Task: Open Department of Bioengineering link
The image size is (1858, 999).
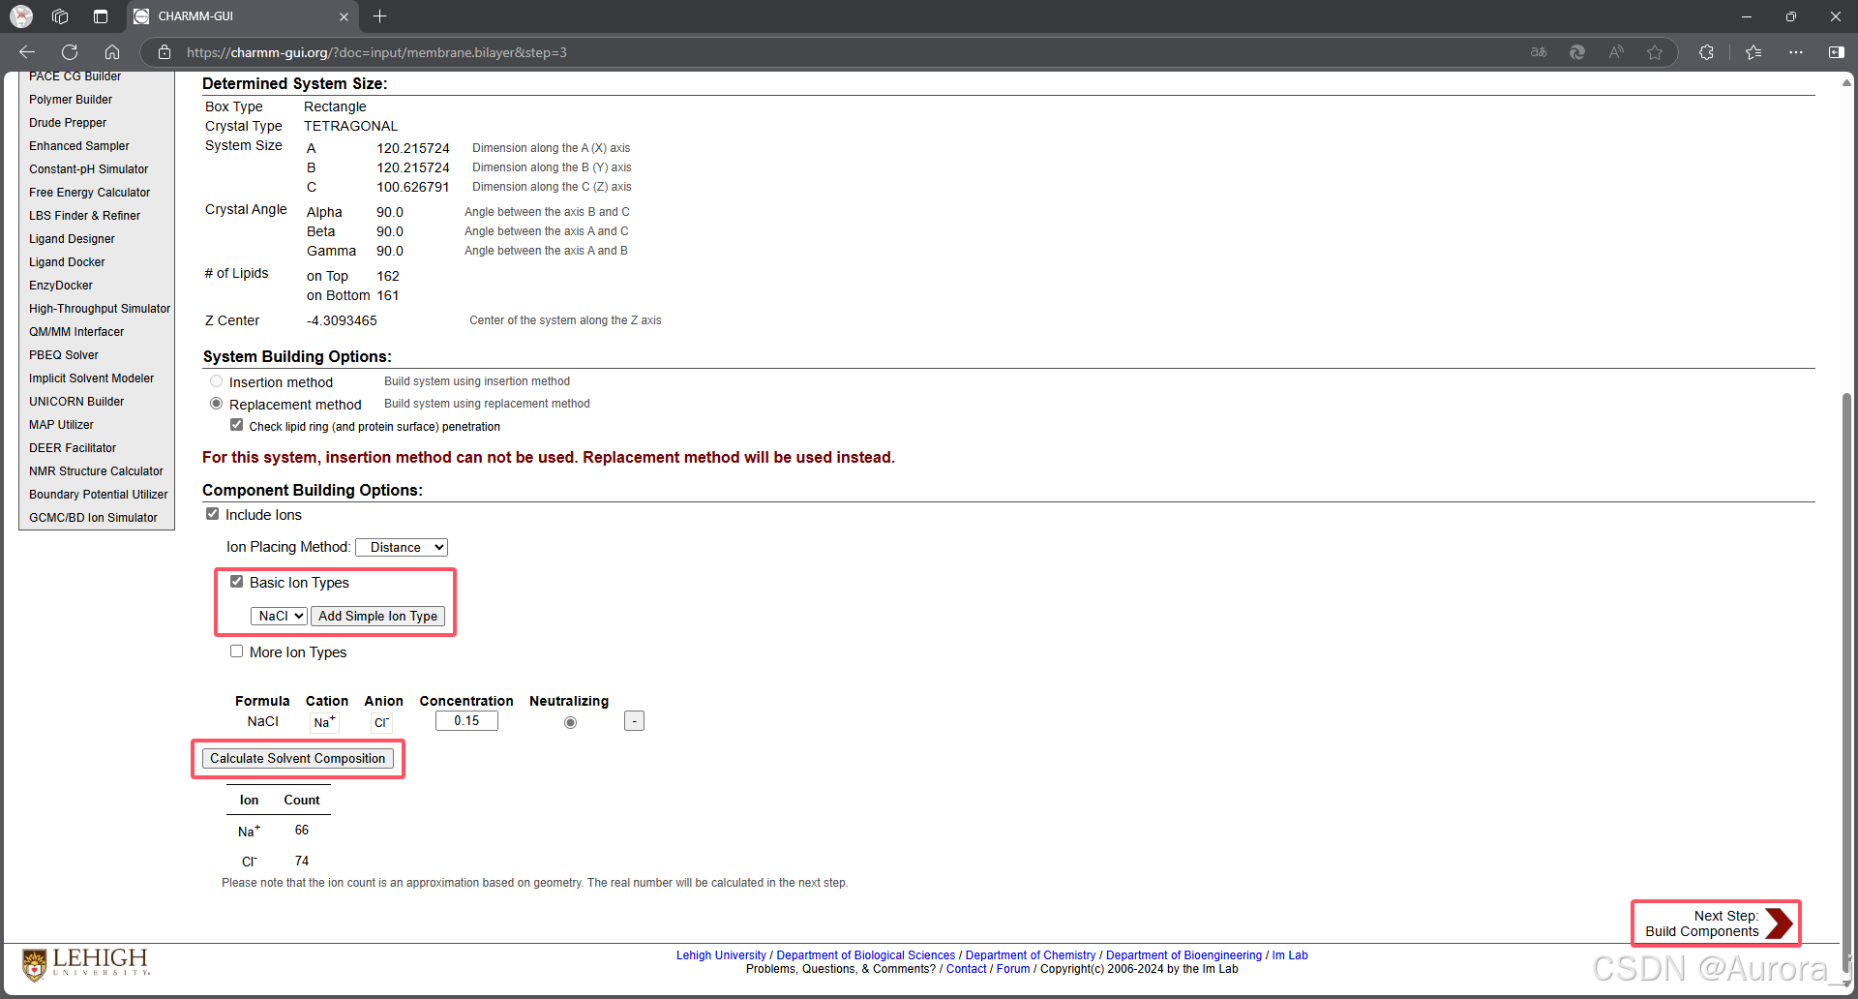Action: [x=1184, y=955]
